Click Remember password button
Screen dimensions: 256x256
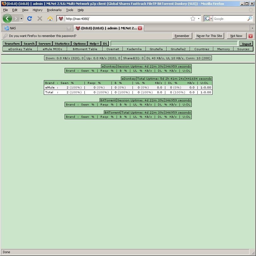click(x=182, y=36)
